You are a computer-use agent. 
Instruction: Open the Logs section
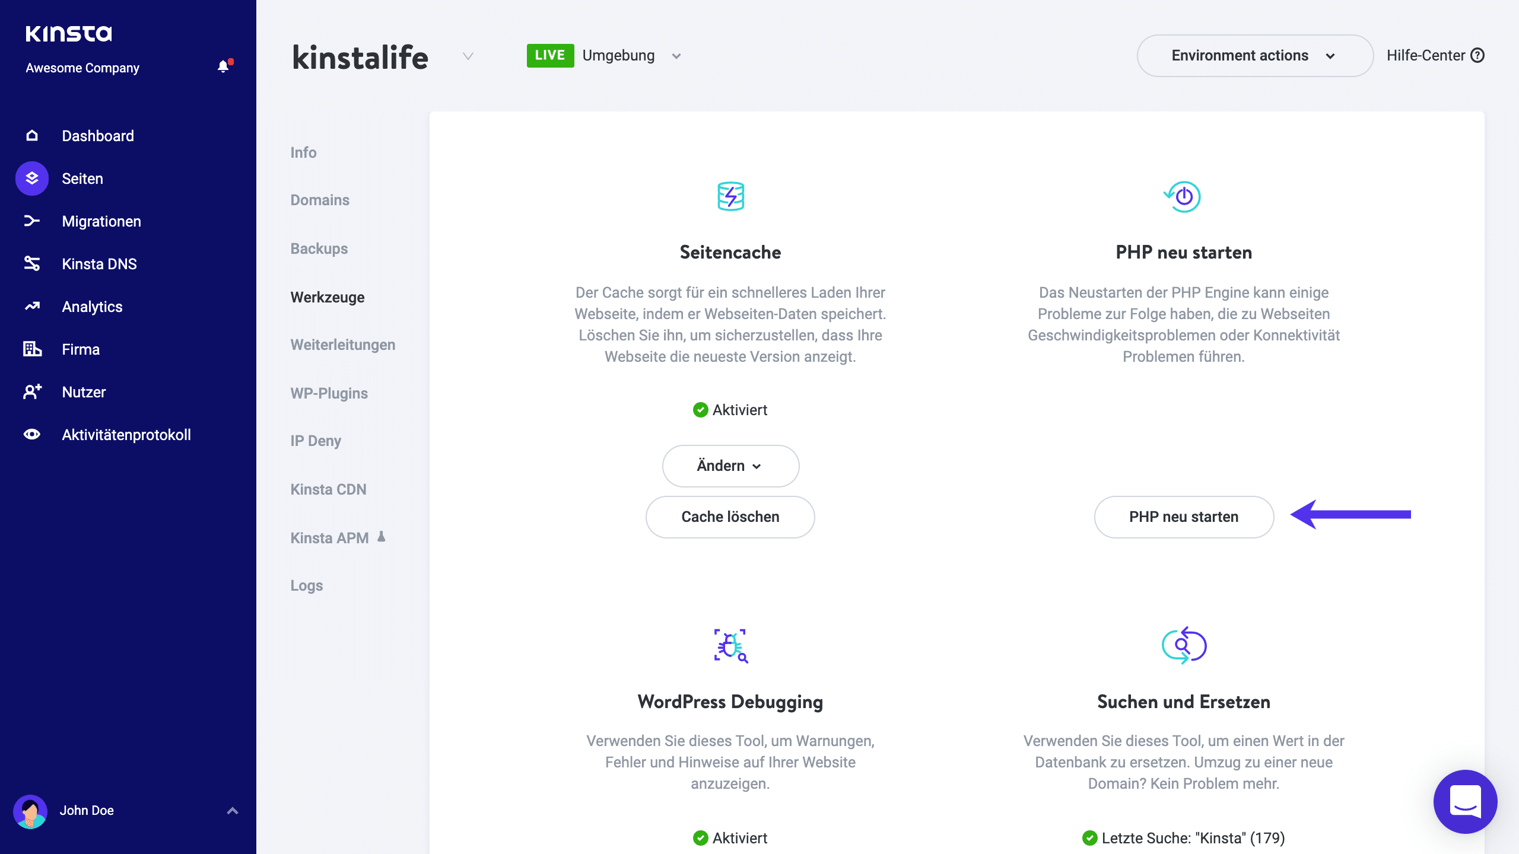coord(306,585)
